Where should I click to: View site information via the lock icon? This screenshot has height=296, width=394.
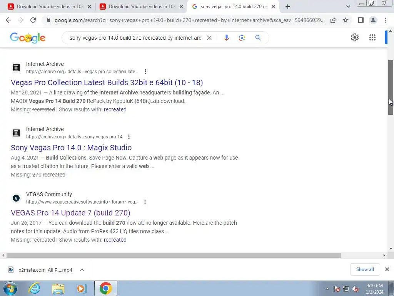48,20
